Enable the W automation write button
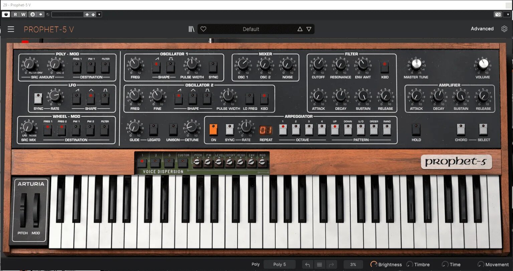 23,14
